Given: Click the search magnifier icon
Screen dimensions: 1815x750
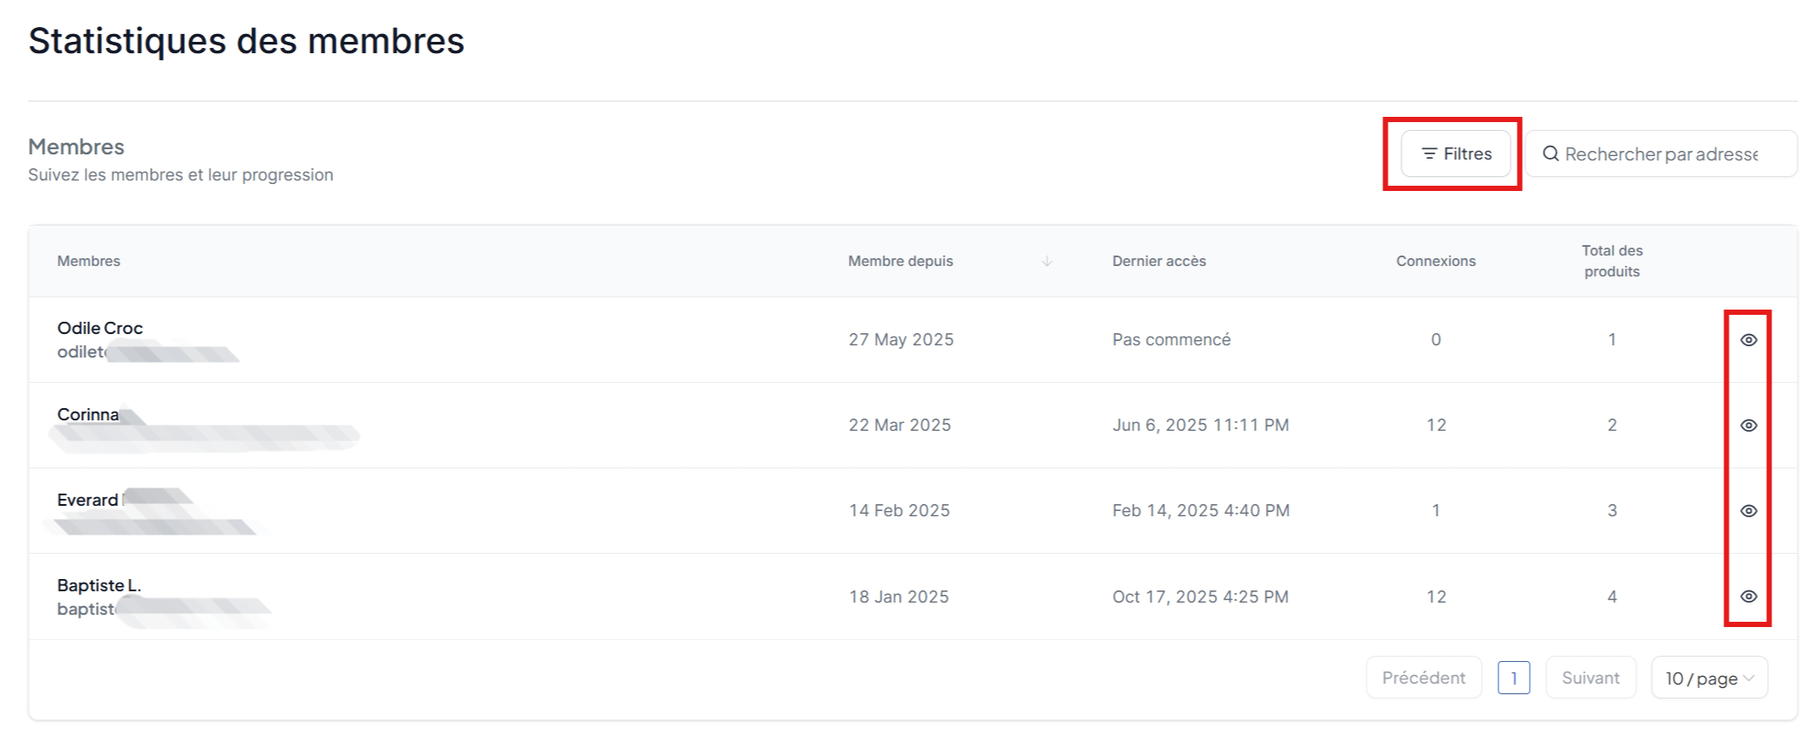Looking at the screenshot, I should point(1551,154).
